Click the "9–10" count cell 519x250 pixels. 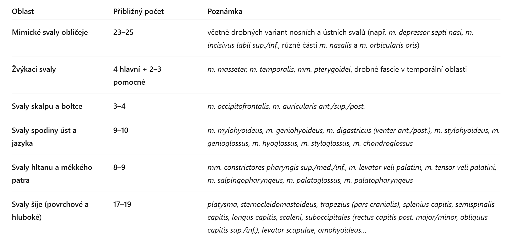pos(121,130)
